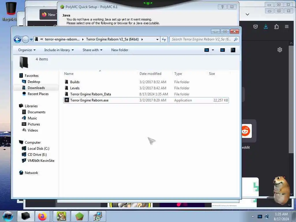The image size is (296, 222).
Task: Select Network in the navigation pane
Action: tap(29, 173)
